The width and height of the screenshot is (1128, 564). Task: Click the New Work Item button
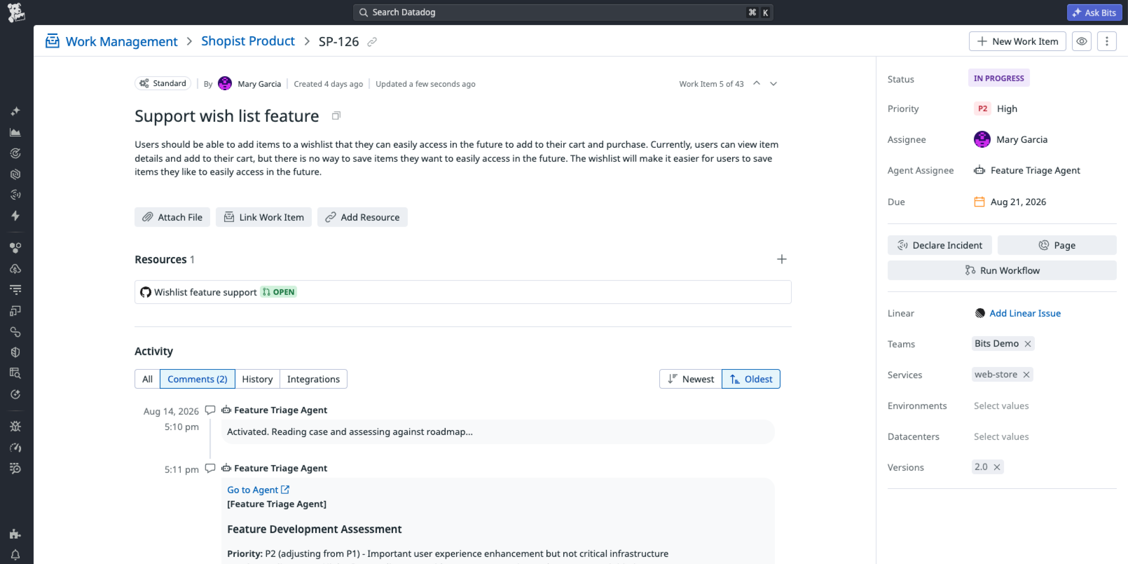(1017, 41)
